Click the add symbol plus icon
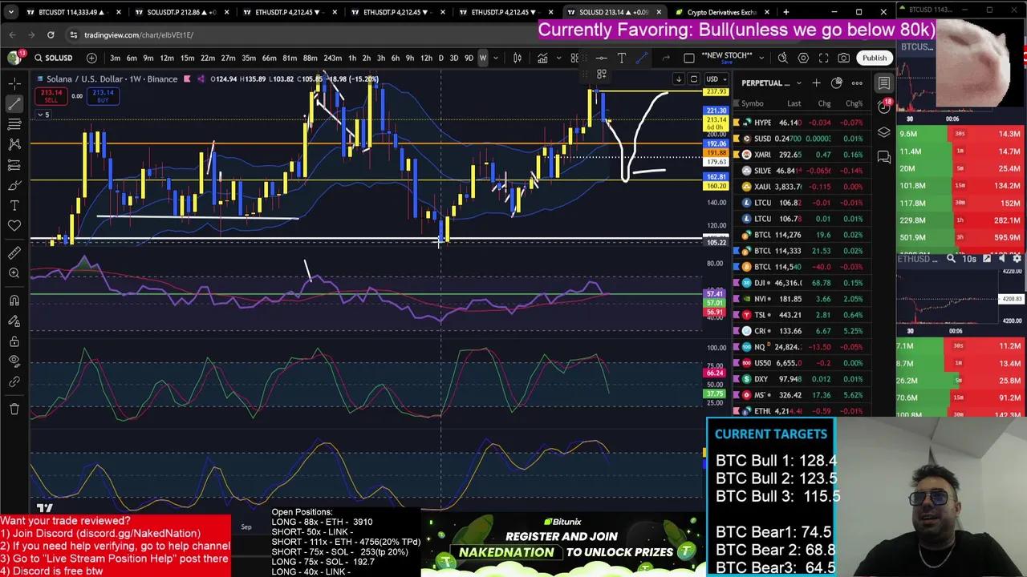 point(91,58)
